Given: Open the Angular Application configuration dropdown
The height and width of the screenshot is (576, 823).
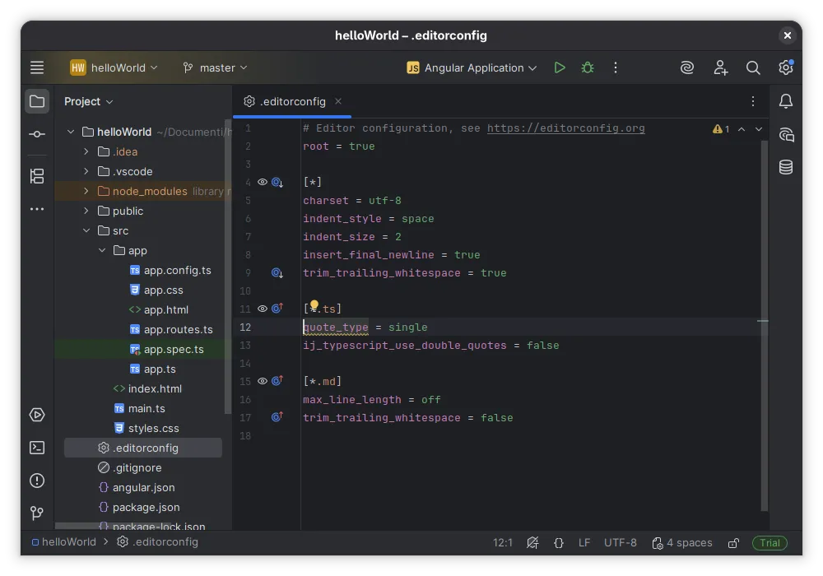Looking at the screenshot, I should click(472, 67).
